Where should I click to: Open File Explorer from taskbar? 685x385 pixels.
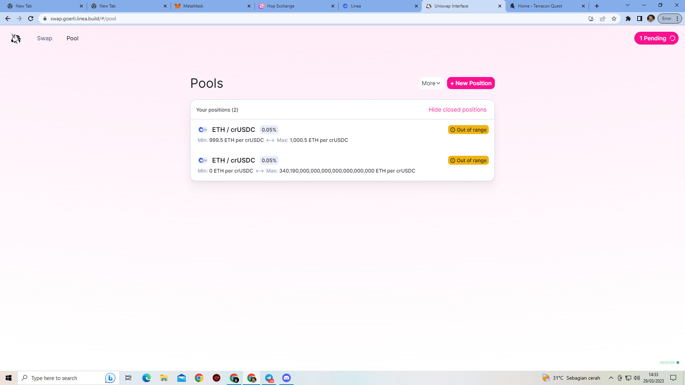pos(164,378)
